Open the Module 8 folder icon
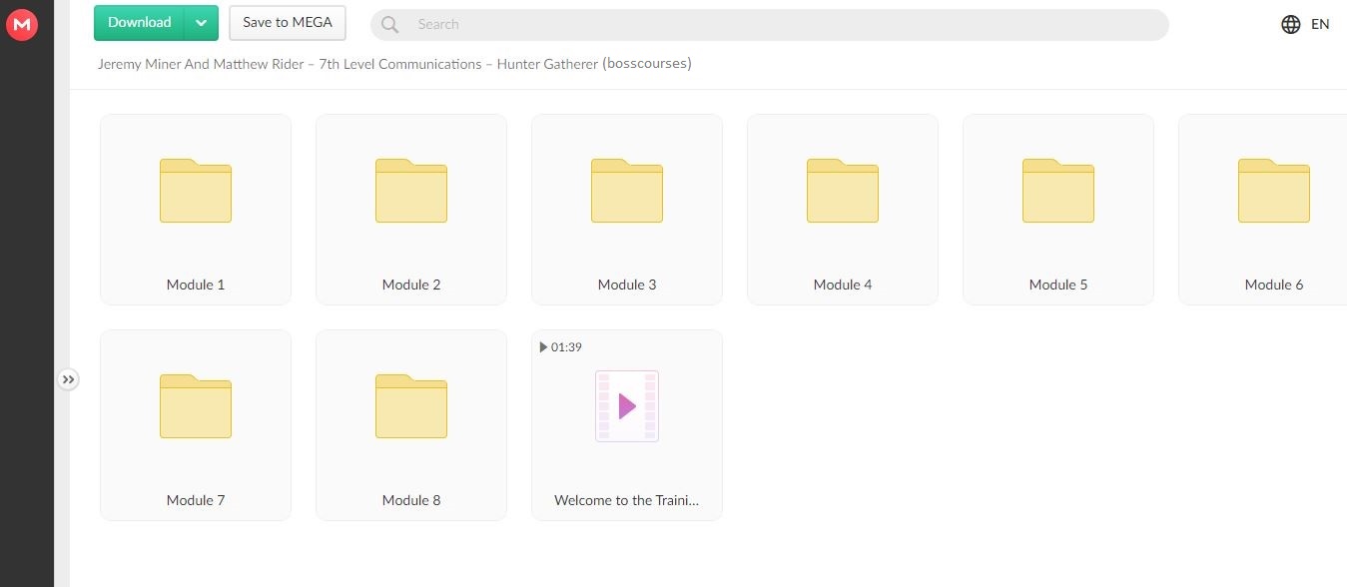The image size is (1347, 587). (411, 406)
